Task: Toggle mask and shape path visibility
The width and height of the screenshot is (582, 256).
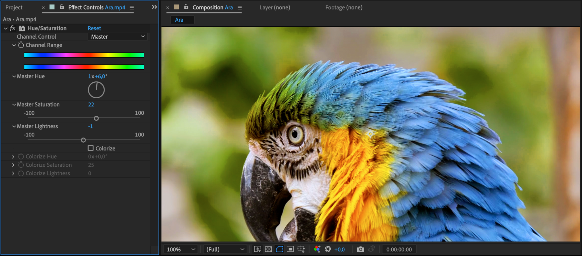Action: pos(279,249)
